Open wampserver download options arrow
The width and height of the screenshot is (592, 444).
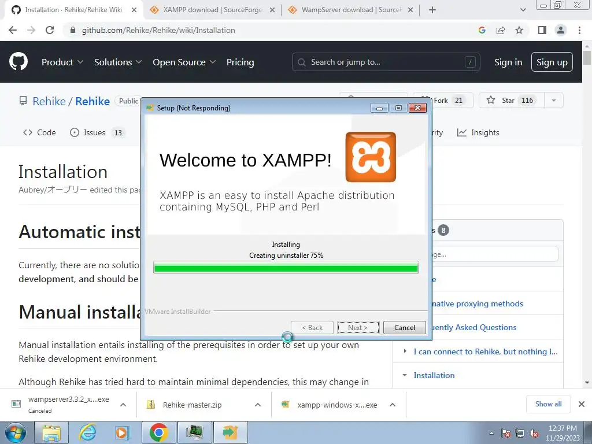[x=123, y=405]
